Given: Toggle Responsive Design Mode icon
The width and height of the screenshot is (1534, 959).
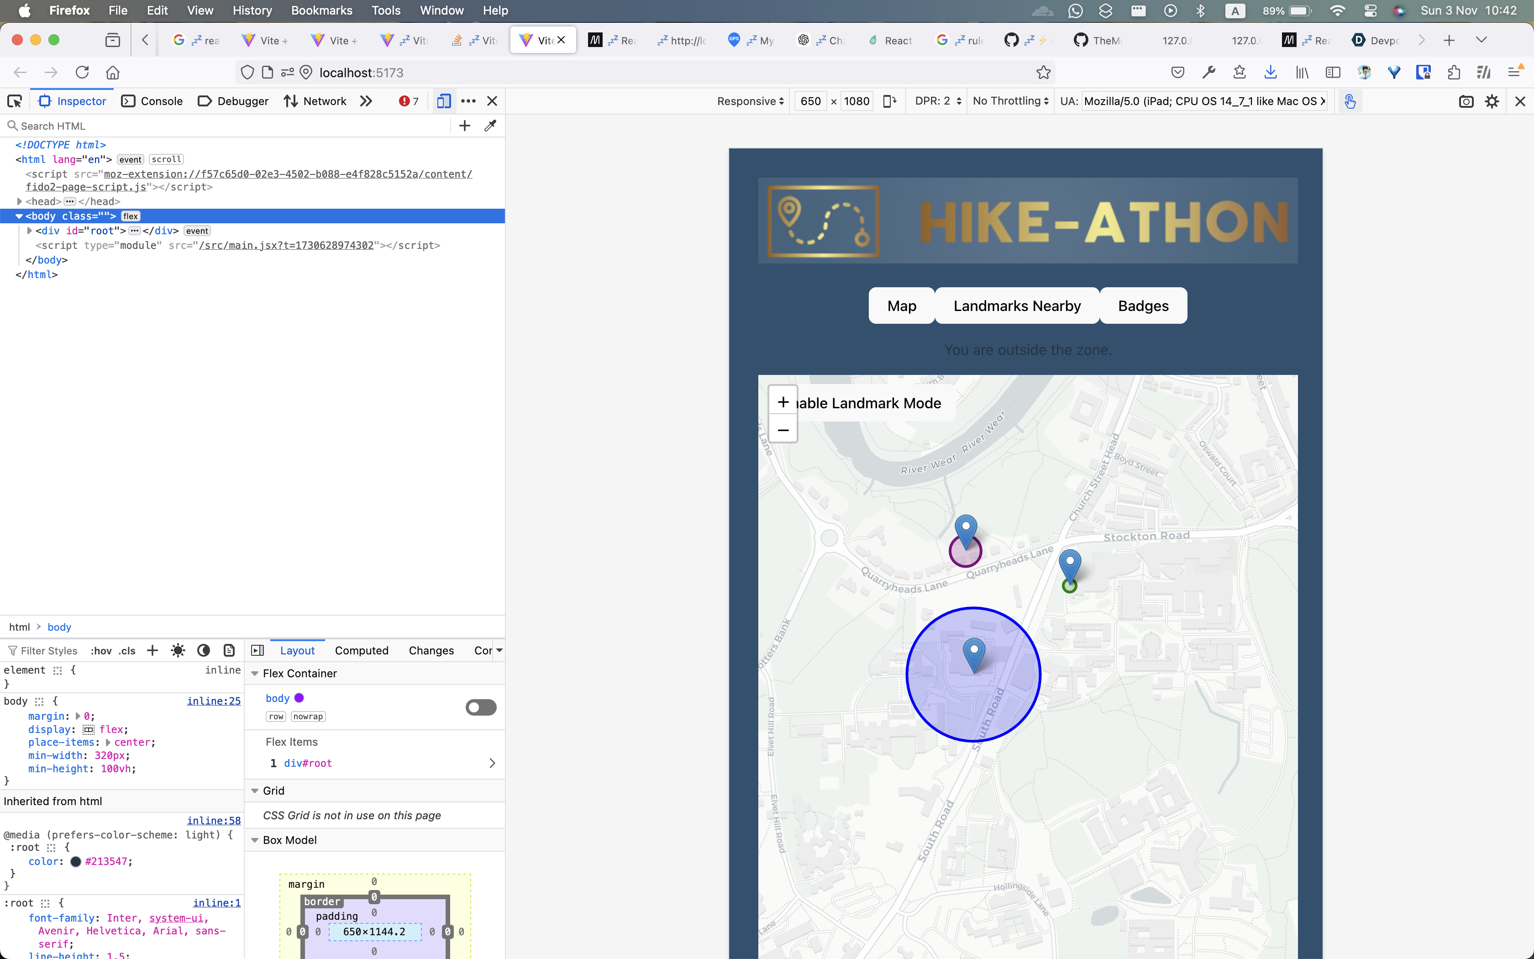Looking at the screenshot, I should (444, 101).
